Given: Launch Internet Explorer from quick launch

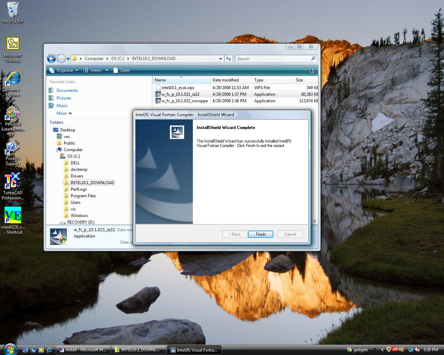Looking at the screenshot, I should click(49, 350).
